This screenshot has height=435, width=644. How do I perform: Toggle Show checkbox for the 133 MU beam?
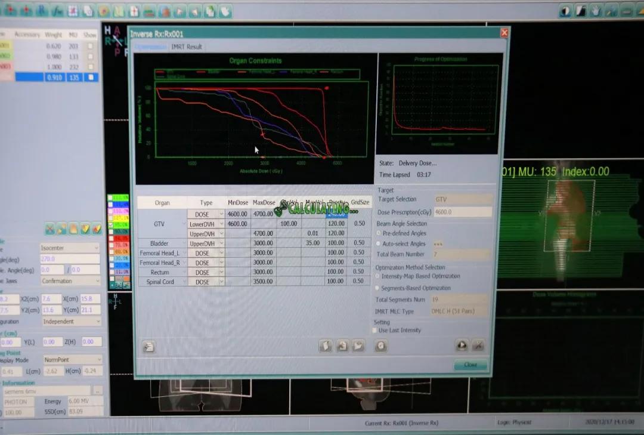[90, 56]
